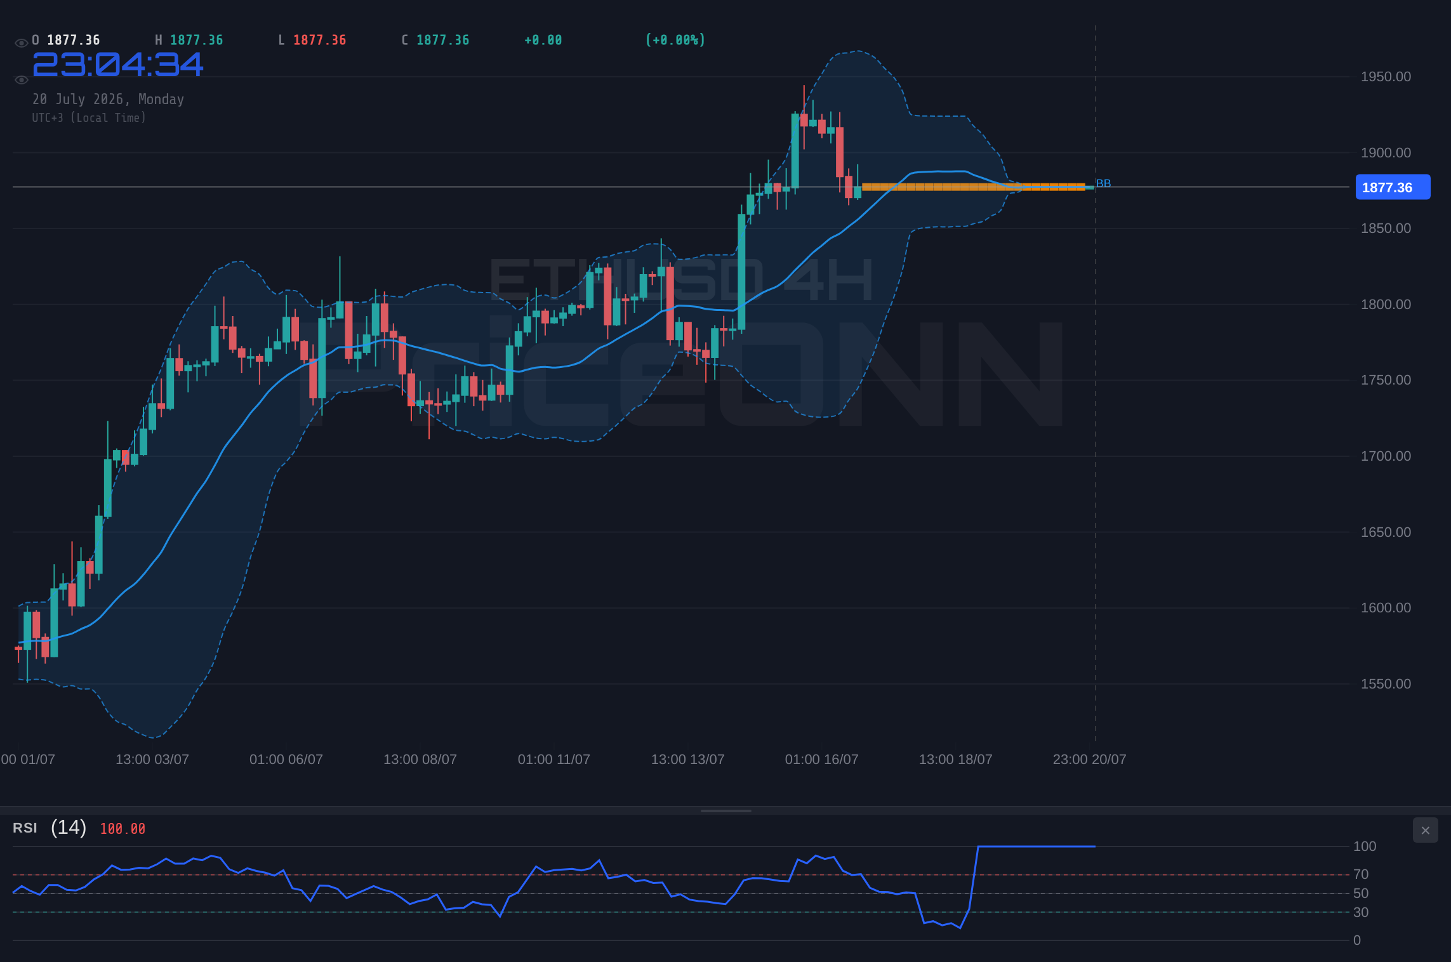
Task: Close the RSI indicator panel
Action: [x=1425, y=830]
